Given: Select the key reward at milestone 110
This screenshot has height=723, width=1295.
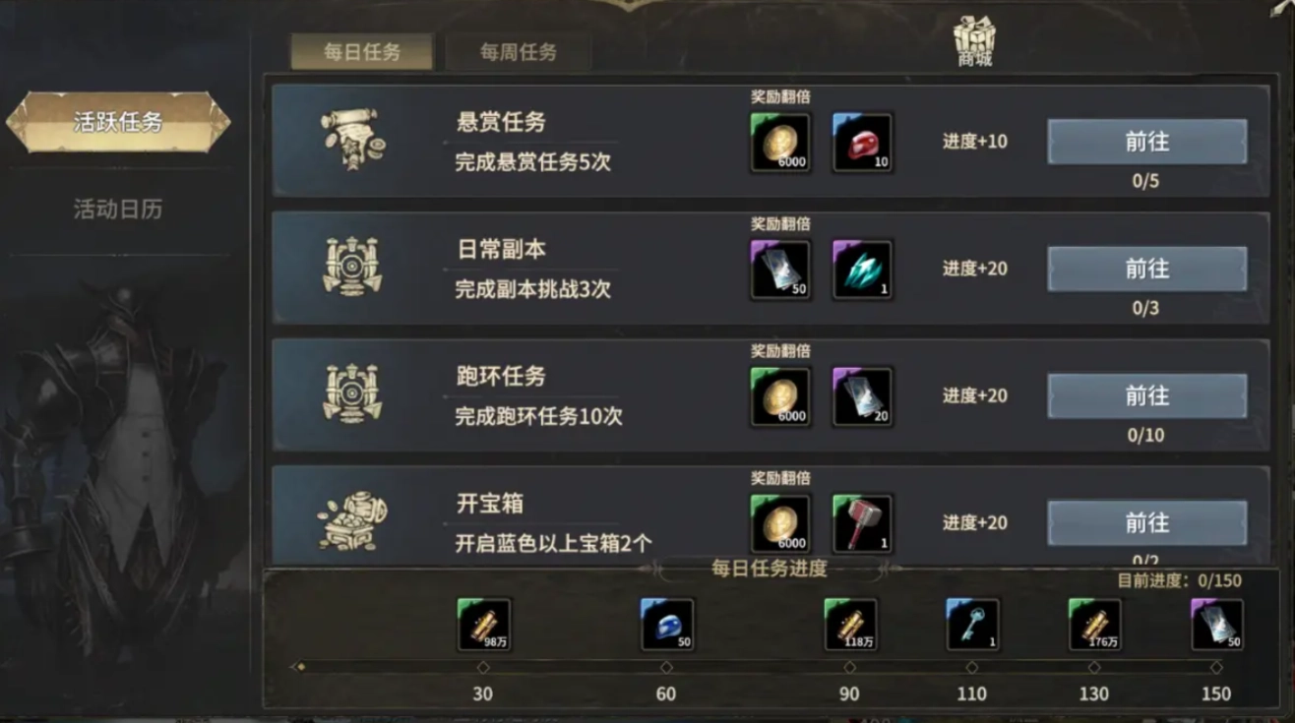Looking at the screenshot, I should pyautogui.click(x=972, y=625).
